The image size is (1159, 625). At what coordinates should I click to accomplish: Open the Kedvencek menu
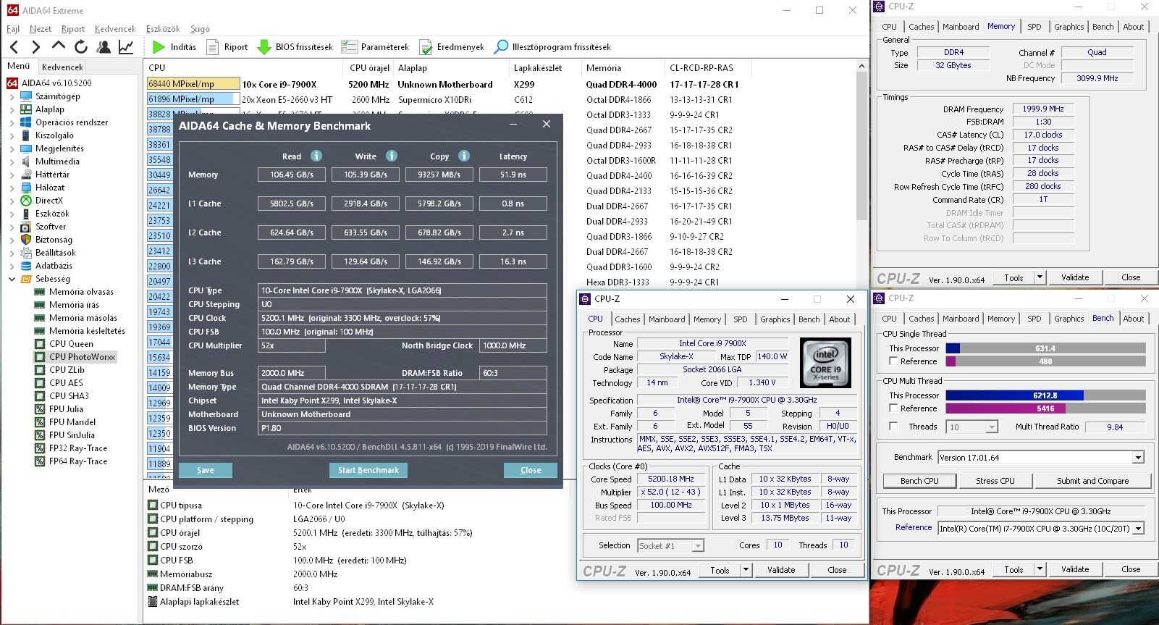(x=115, y=29)
